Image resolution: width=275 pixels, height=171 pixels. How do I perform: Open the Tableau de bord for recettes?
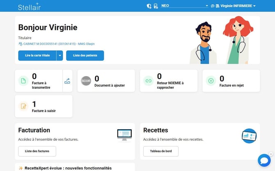[160, 151]
